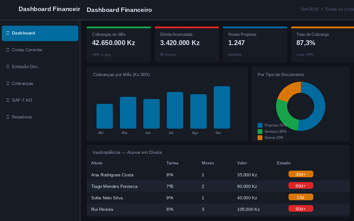The height and width of the screenshot is (221, 354).
Task: Open the Dashboard sidebar item
Action: pos(40,33)
